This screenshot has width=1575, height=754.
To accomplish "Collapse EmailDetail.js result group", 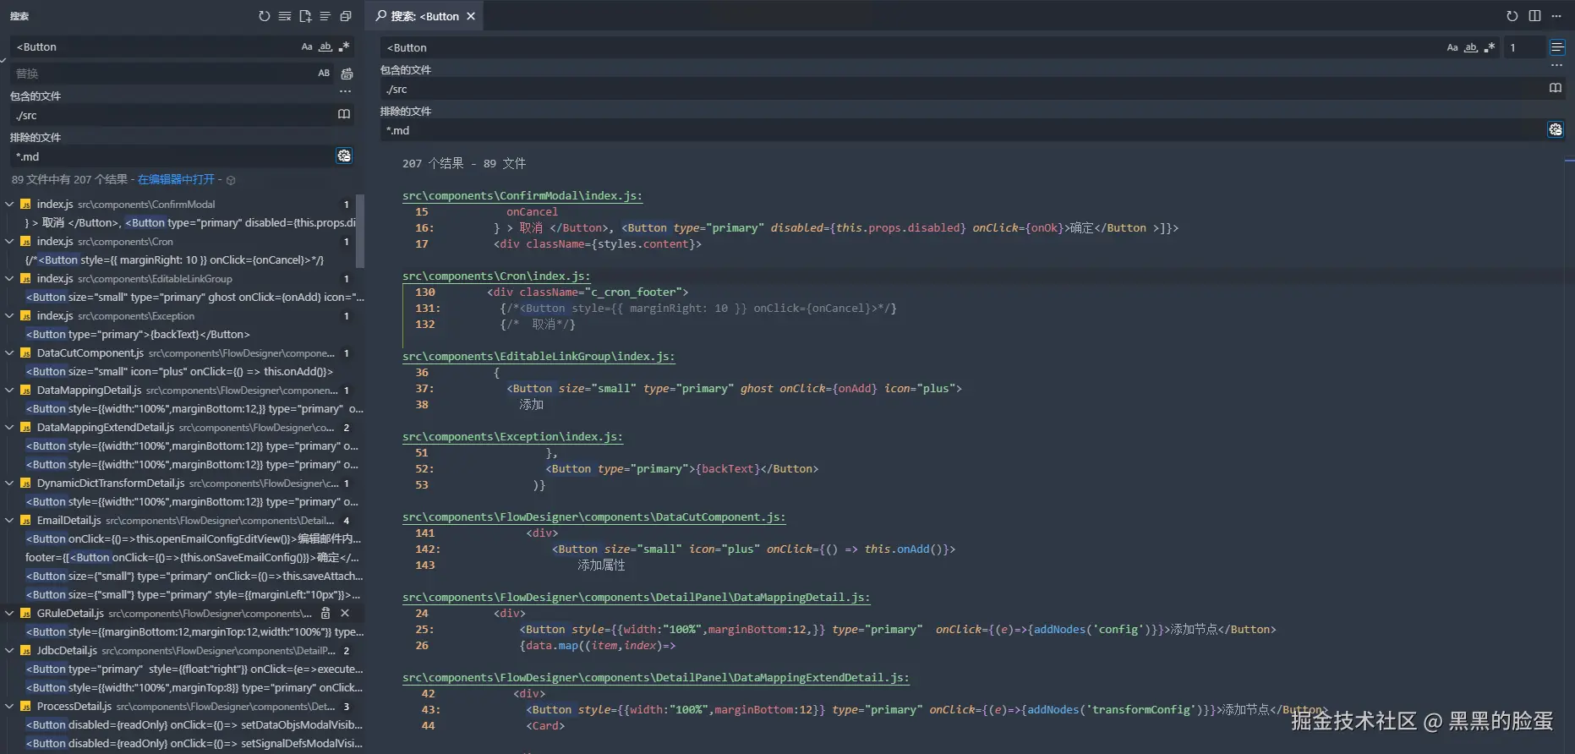I will coord(9,520).
